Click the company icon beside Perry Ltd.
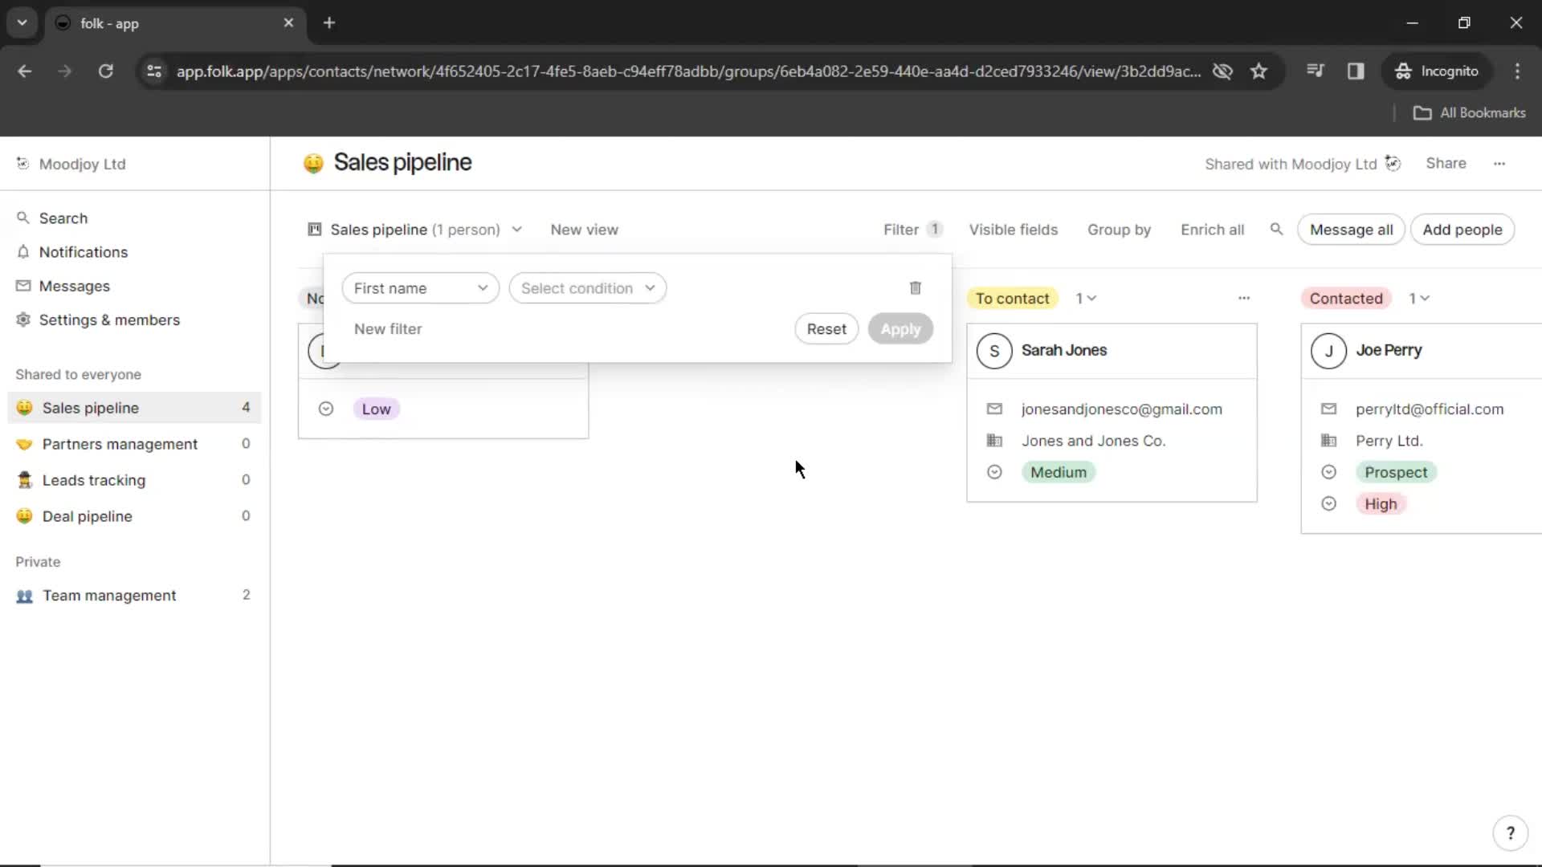1542x867 pixels. coord(1328,441)
